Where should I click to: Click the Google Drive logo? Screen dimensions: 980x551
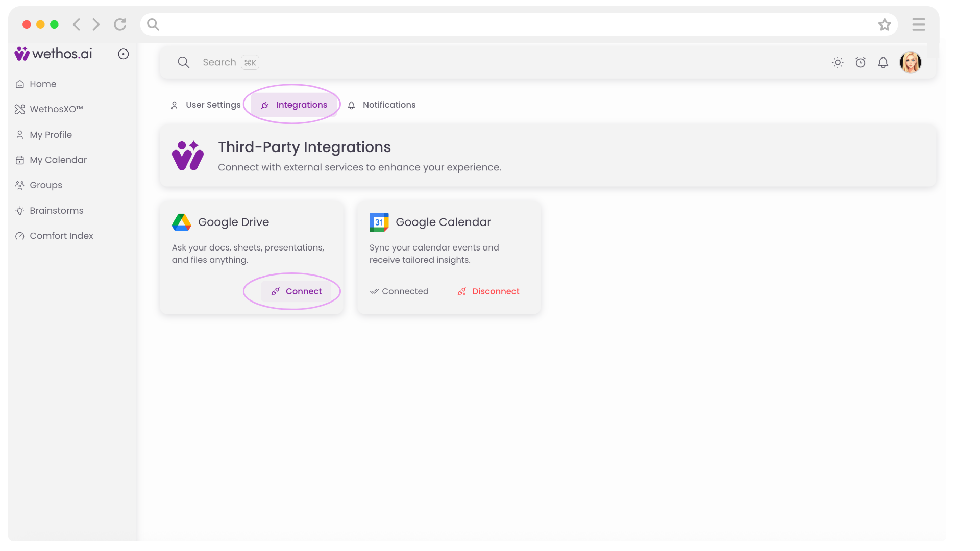(181, 222)
